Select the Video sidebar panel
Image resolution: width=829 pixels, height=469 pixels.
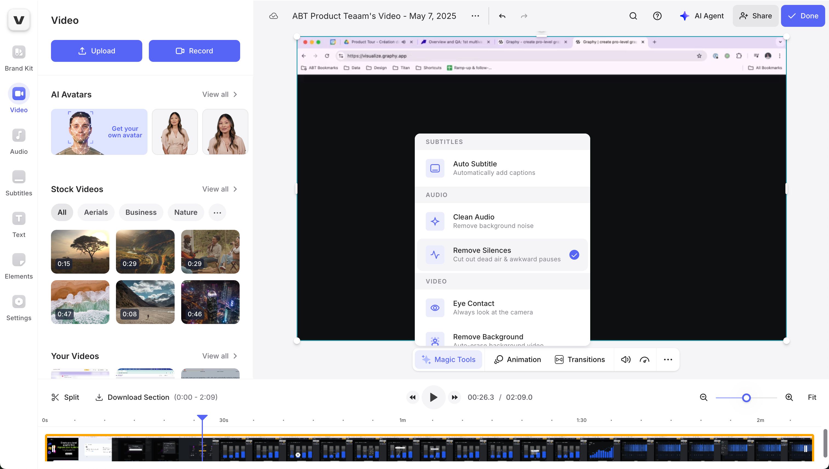tap(19, 99)
